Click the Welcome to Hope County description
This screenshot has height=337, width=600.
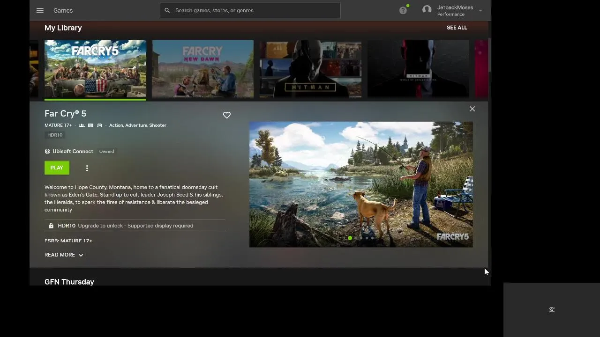coord(134,198)
